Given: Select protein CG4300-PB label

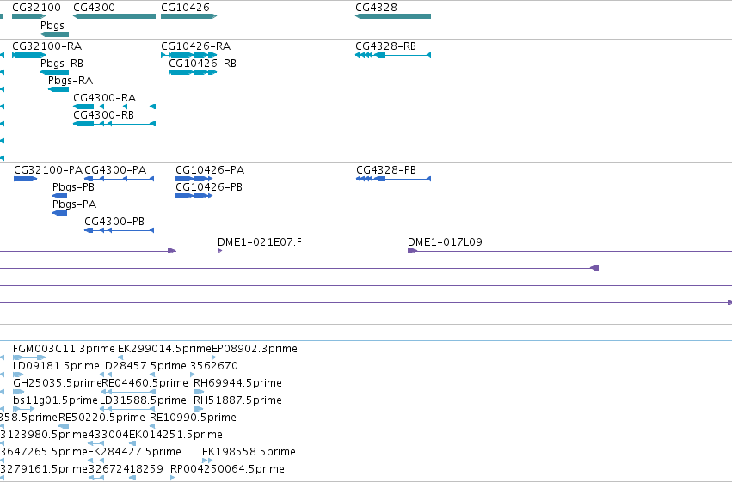Looking at the screenshot, I should [x=114, y=222].
